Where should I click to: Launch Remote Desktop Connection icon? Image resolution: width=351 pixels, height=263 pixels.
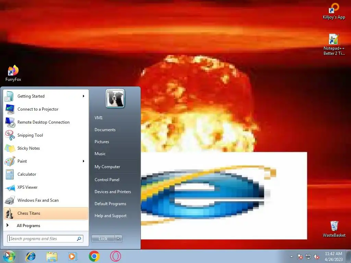[9, 122]
